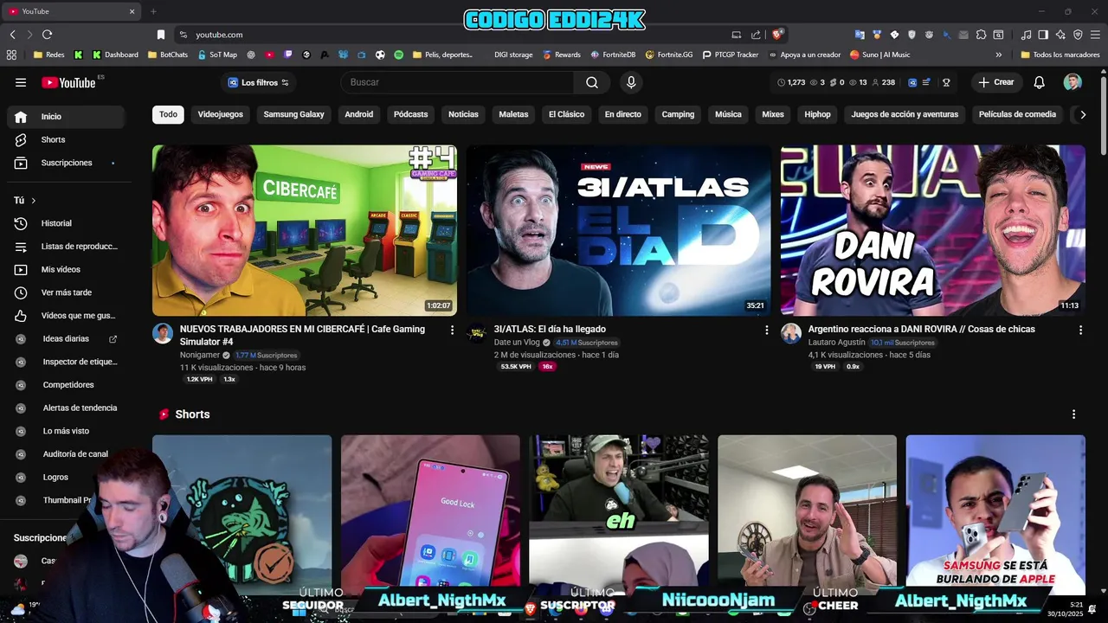Expand hidden bookmarks chevron
1108x623 pixels.
pos(999,55)
